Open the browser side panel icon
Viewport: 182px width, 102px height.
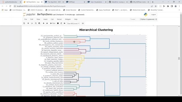click(172, 6)
